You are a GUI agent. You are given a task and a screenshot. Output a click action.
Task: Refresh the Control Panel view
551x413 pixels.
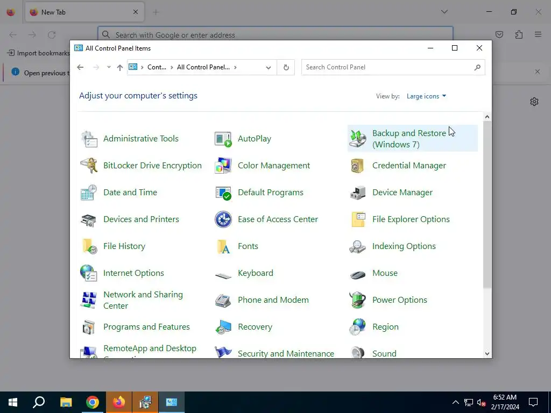tap(286, 67)
